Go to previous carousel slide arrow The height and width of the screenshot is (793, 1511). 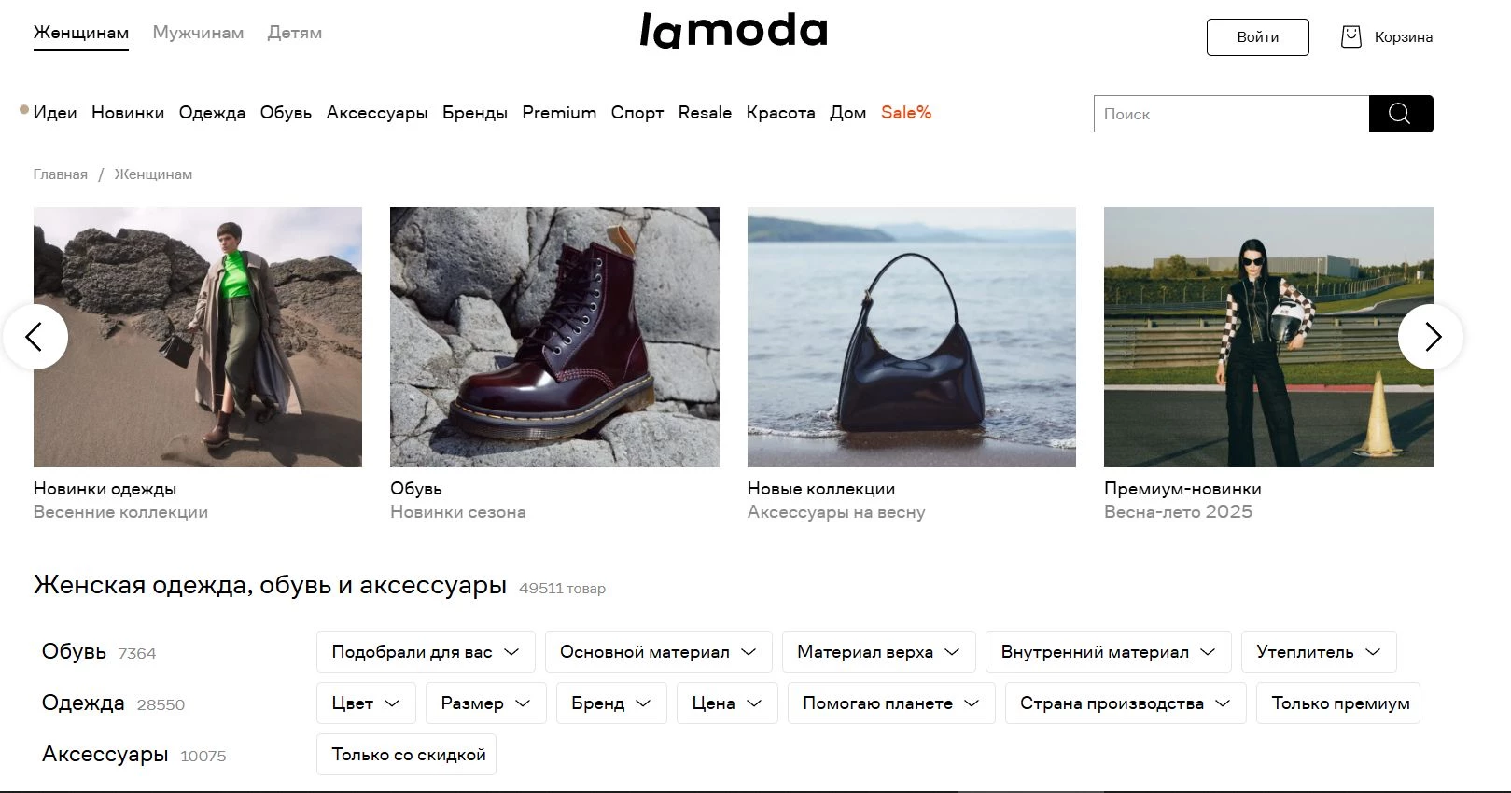(x=35, y=337)
